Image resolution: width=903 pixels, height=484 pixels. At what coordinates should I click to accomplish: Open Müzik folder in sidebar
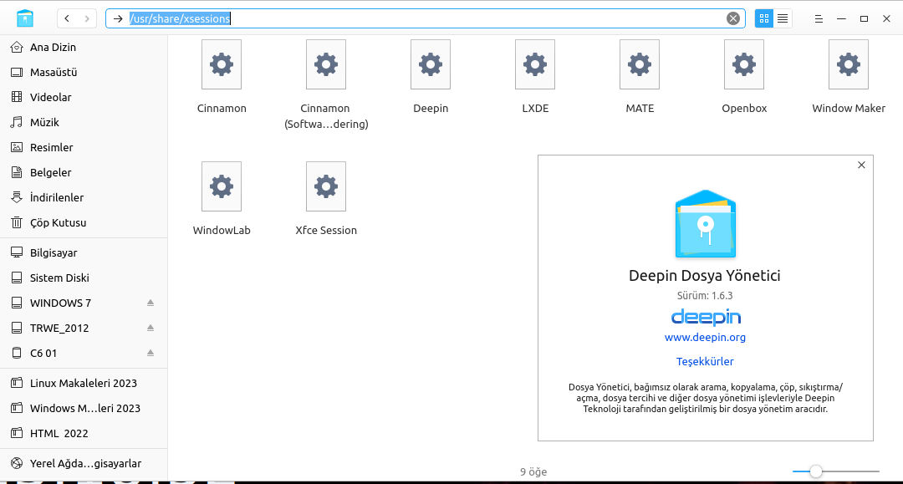[x=84, y=122]
